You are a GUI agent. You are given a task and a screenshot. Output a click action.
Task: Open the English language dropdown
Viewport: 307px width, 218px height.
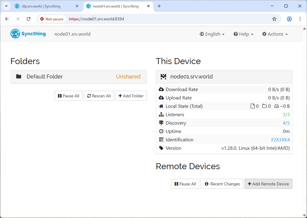pyautogui.click(x=212, y=34)
